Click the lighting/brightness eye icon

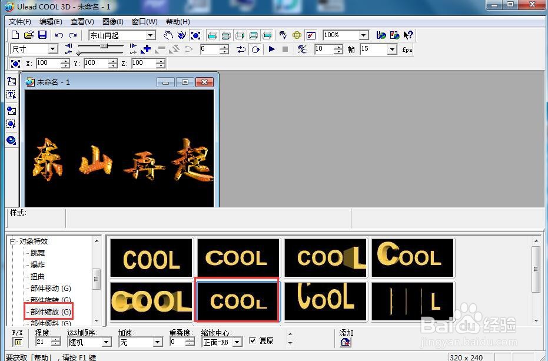(x=283, y=35)
